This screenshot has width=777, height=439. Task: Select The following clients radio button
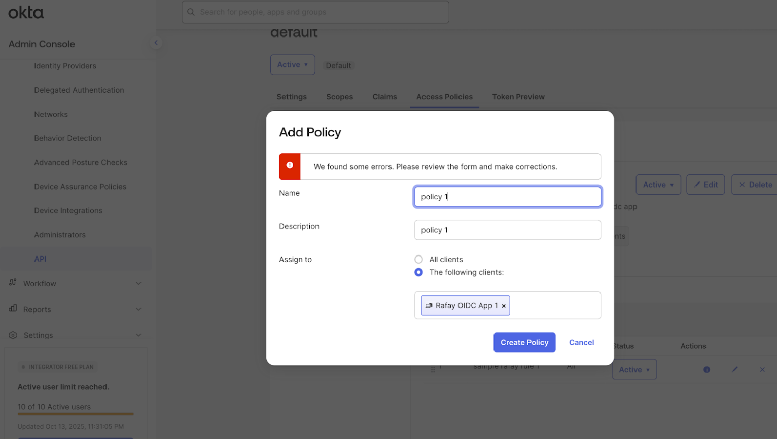pyautogui.click(x=418, y=272)
